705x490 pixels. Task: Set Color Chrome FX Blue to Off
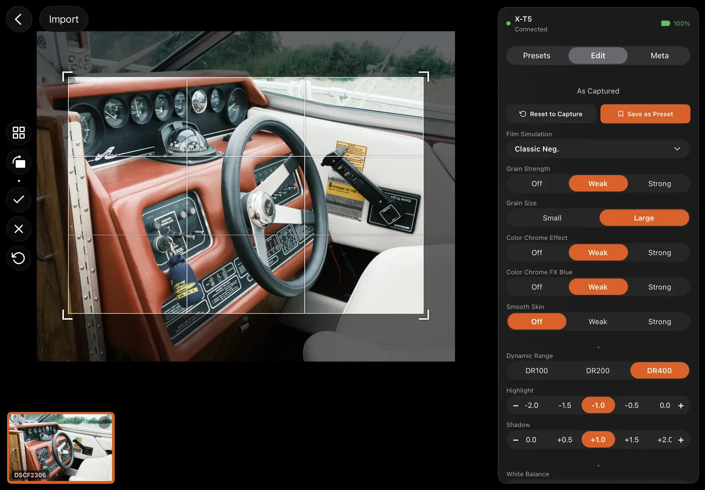(537, 287)
